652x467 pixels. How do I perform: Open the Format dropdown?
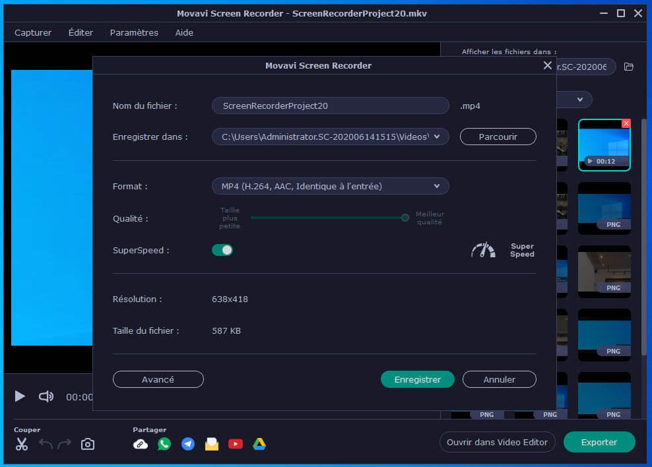(x=331, y=186)
